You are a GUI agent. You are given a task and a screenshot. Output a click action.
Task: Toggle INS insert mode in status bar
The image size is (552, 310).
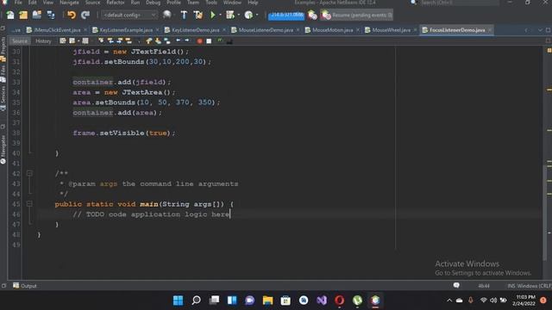click(x=511, y=286)
